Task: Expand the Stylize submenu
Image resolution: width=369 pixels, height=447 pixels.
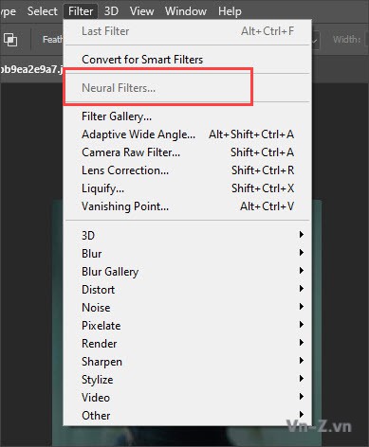Action: 188,380
